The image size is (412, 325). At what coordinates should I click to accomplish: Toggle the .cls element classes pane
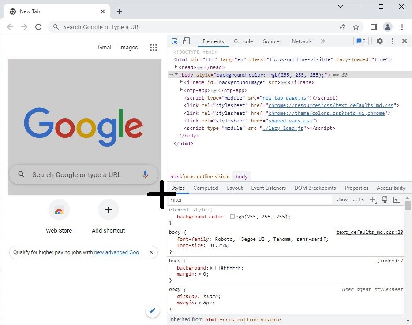click(358, 200)
